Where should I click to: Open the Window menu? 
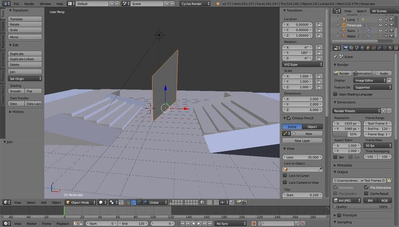[x=45, y=4]
